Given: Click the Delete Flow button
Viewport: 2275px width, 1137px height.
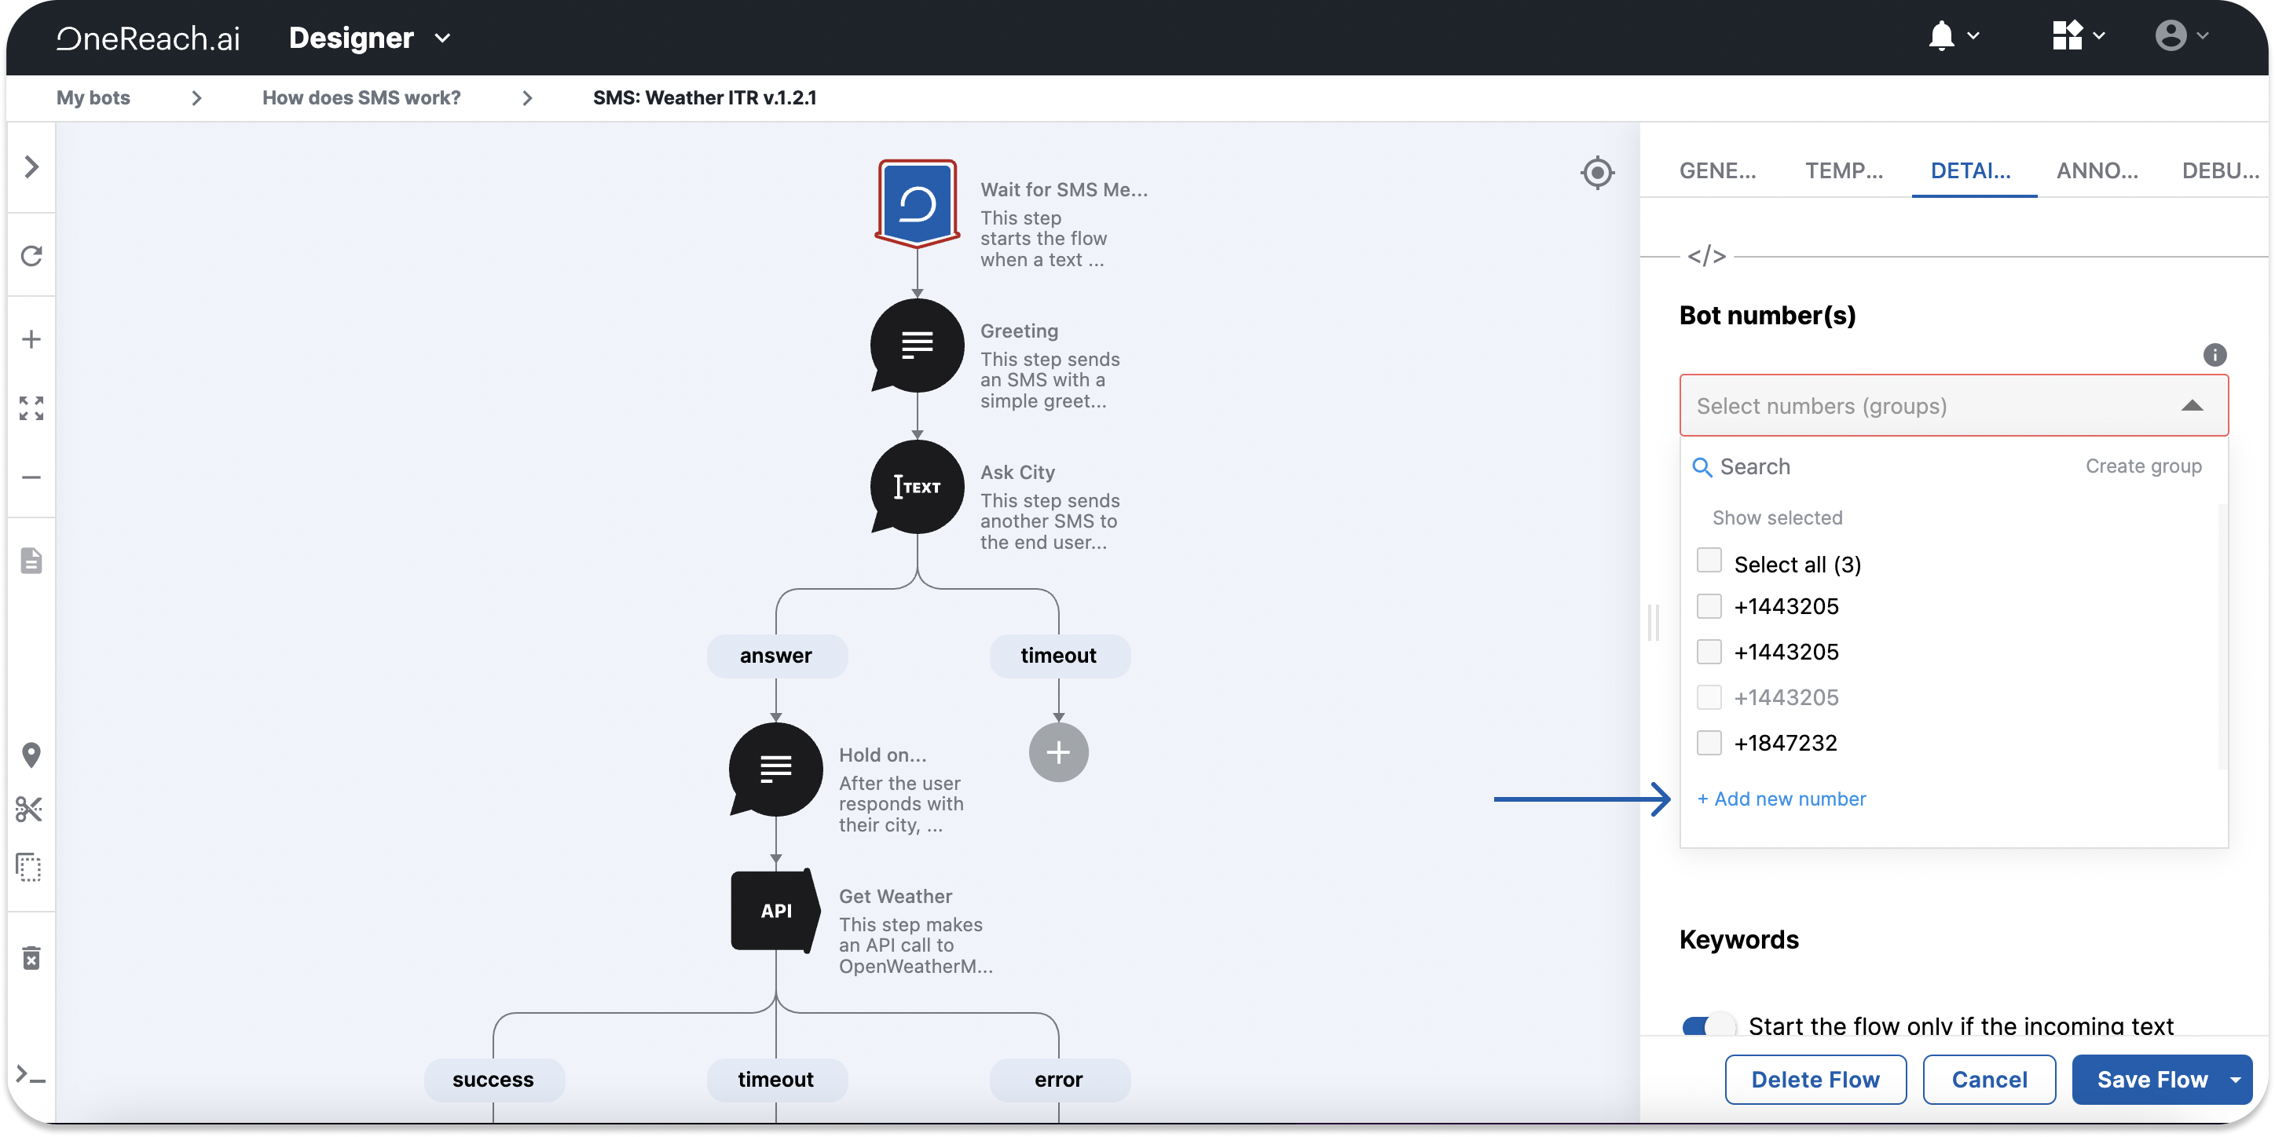Looking at the screenshot, I should 1815,1080.
